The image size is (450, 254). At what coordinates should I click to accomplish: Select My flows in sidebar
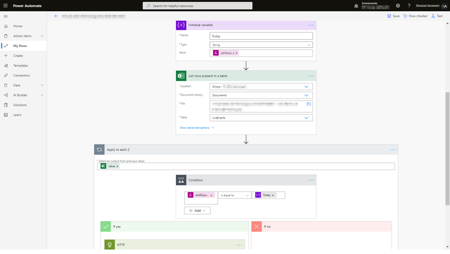20,46
